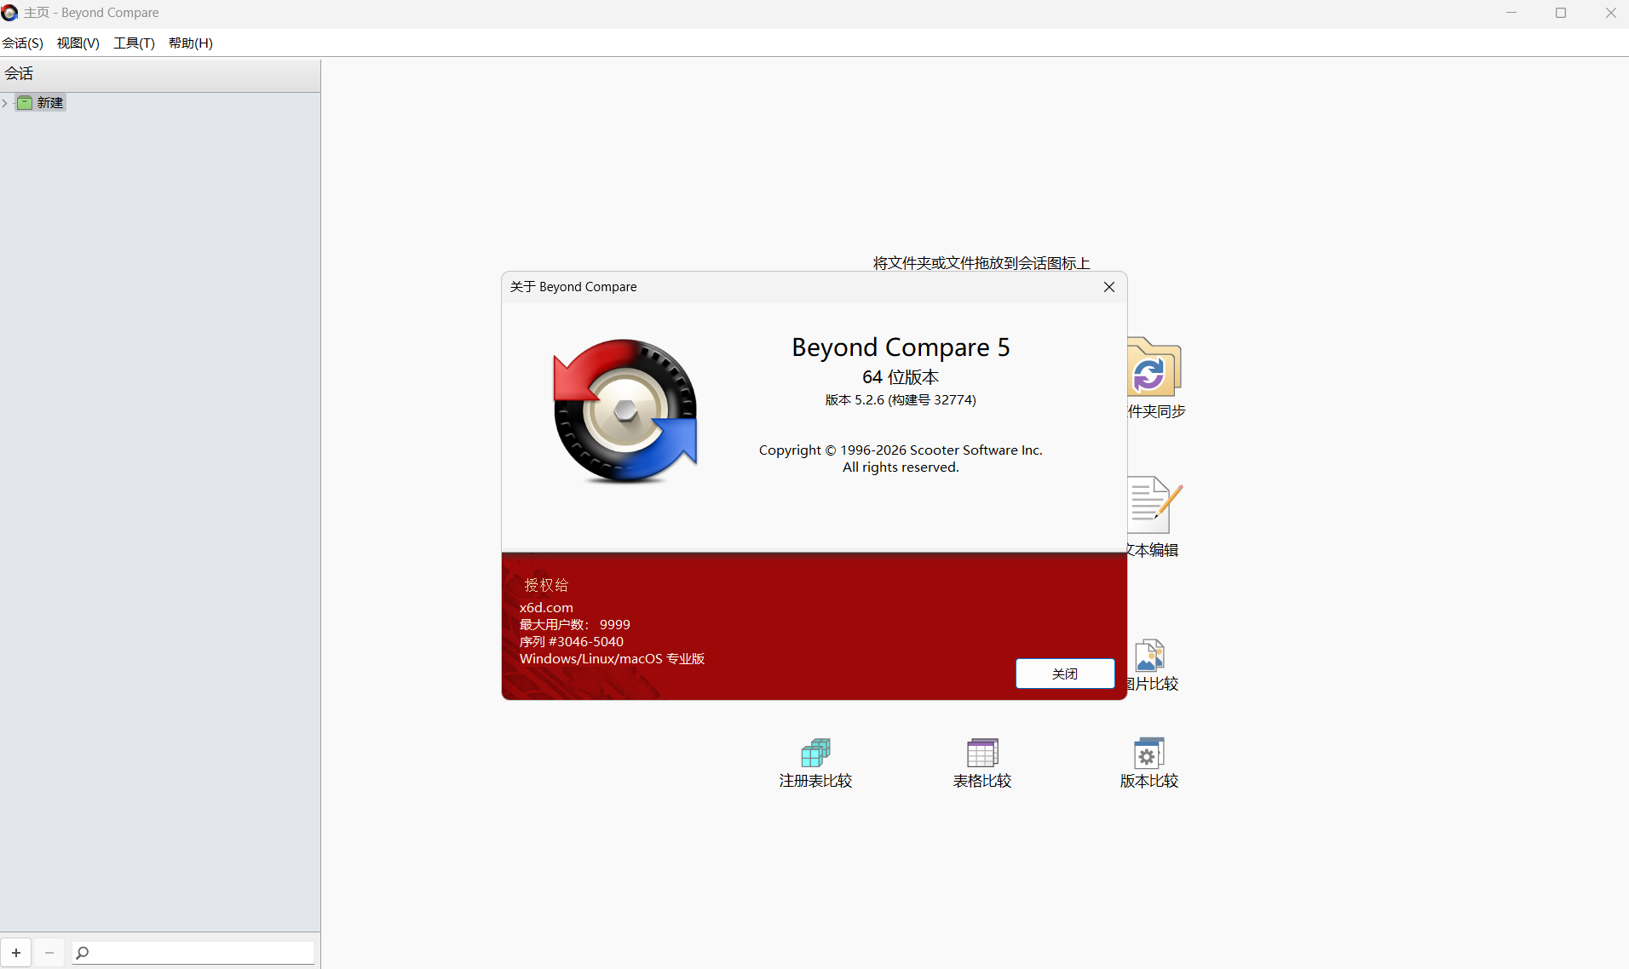Viewport: 1629px width, 969px height.
Task: Click the 会话 panel header
Action: click(x=160, y=74)
